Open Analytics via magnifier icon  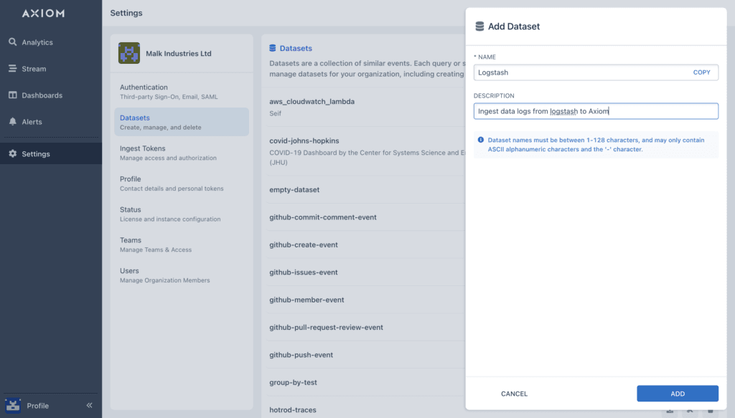click(13, 42)
